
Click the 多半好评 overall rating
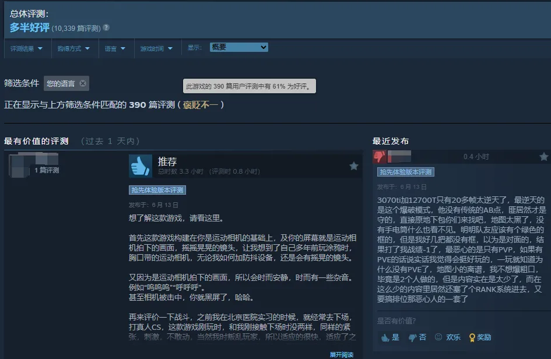point(30,27)
